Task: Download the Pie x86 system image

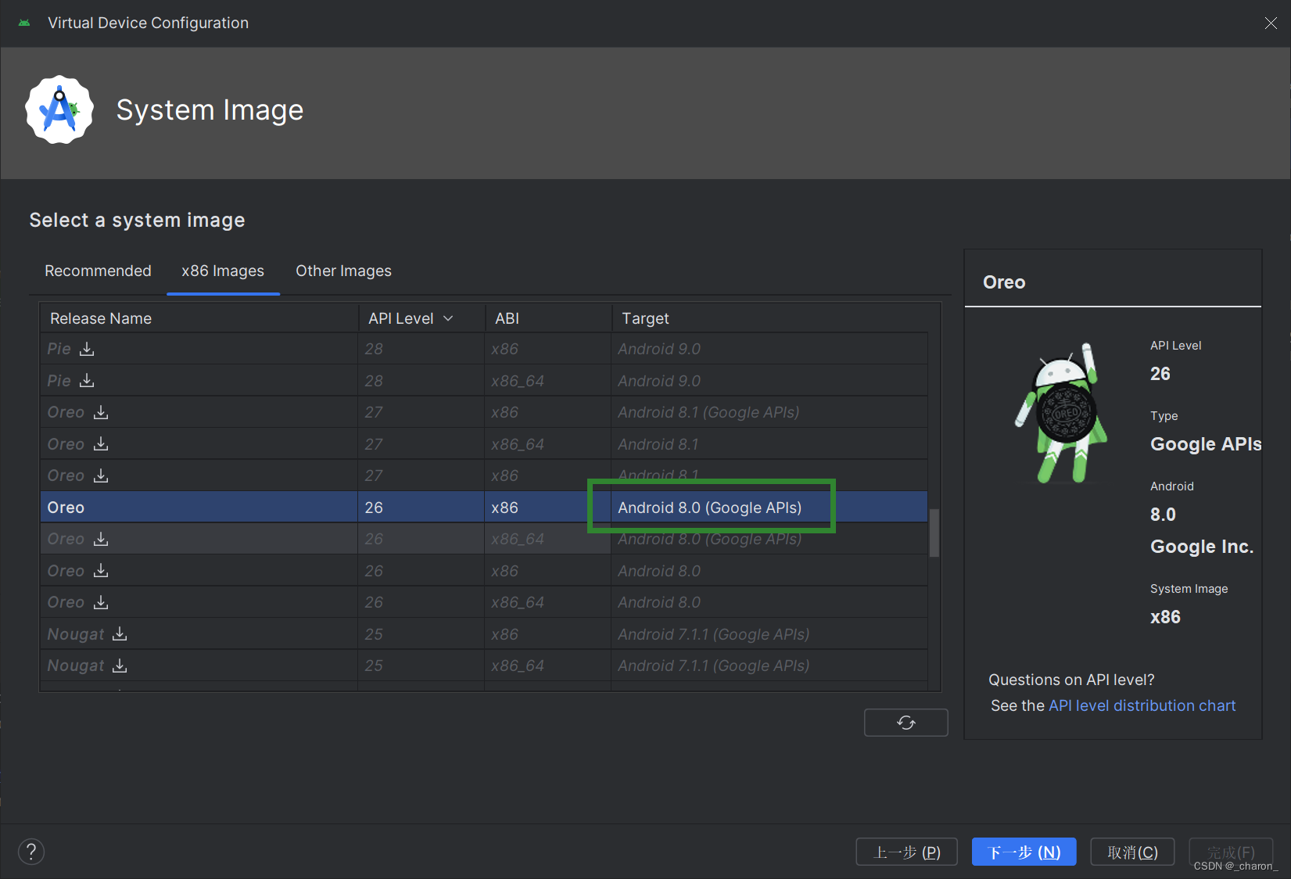Action: [x=87, y=349]
